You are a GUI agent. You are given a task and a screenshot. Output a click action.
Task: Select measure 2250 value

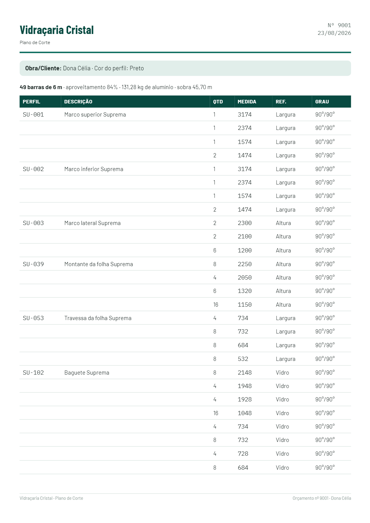pyautogui.click(x=245, y=264)
